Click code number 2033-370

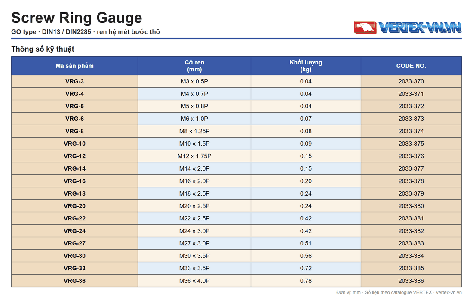point(411,81)
